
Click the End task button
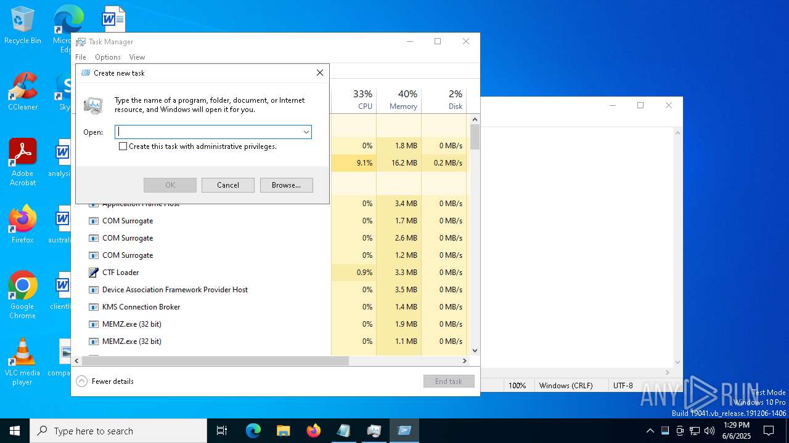coord(449,381)
